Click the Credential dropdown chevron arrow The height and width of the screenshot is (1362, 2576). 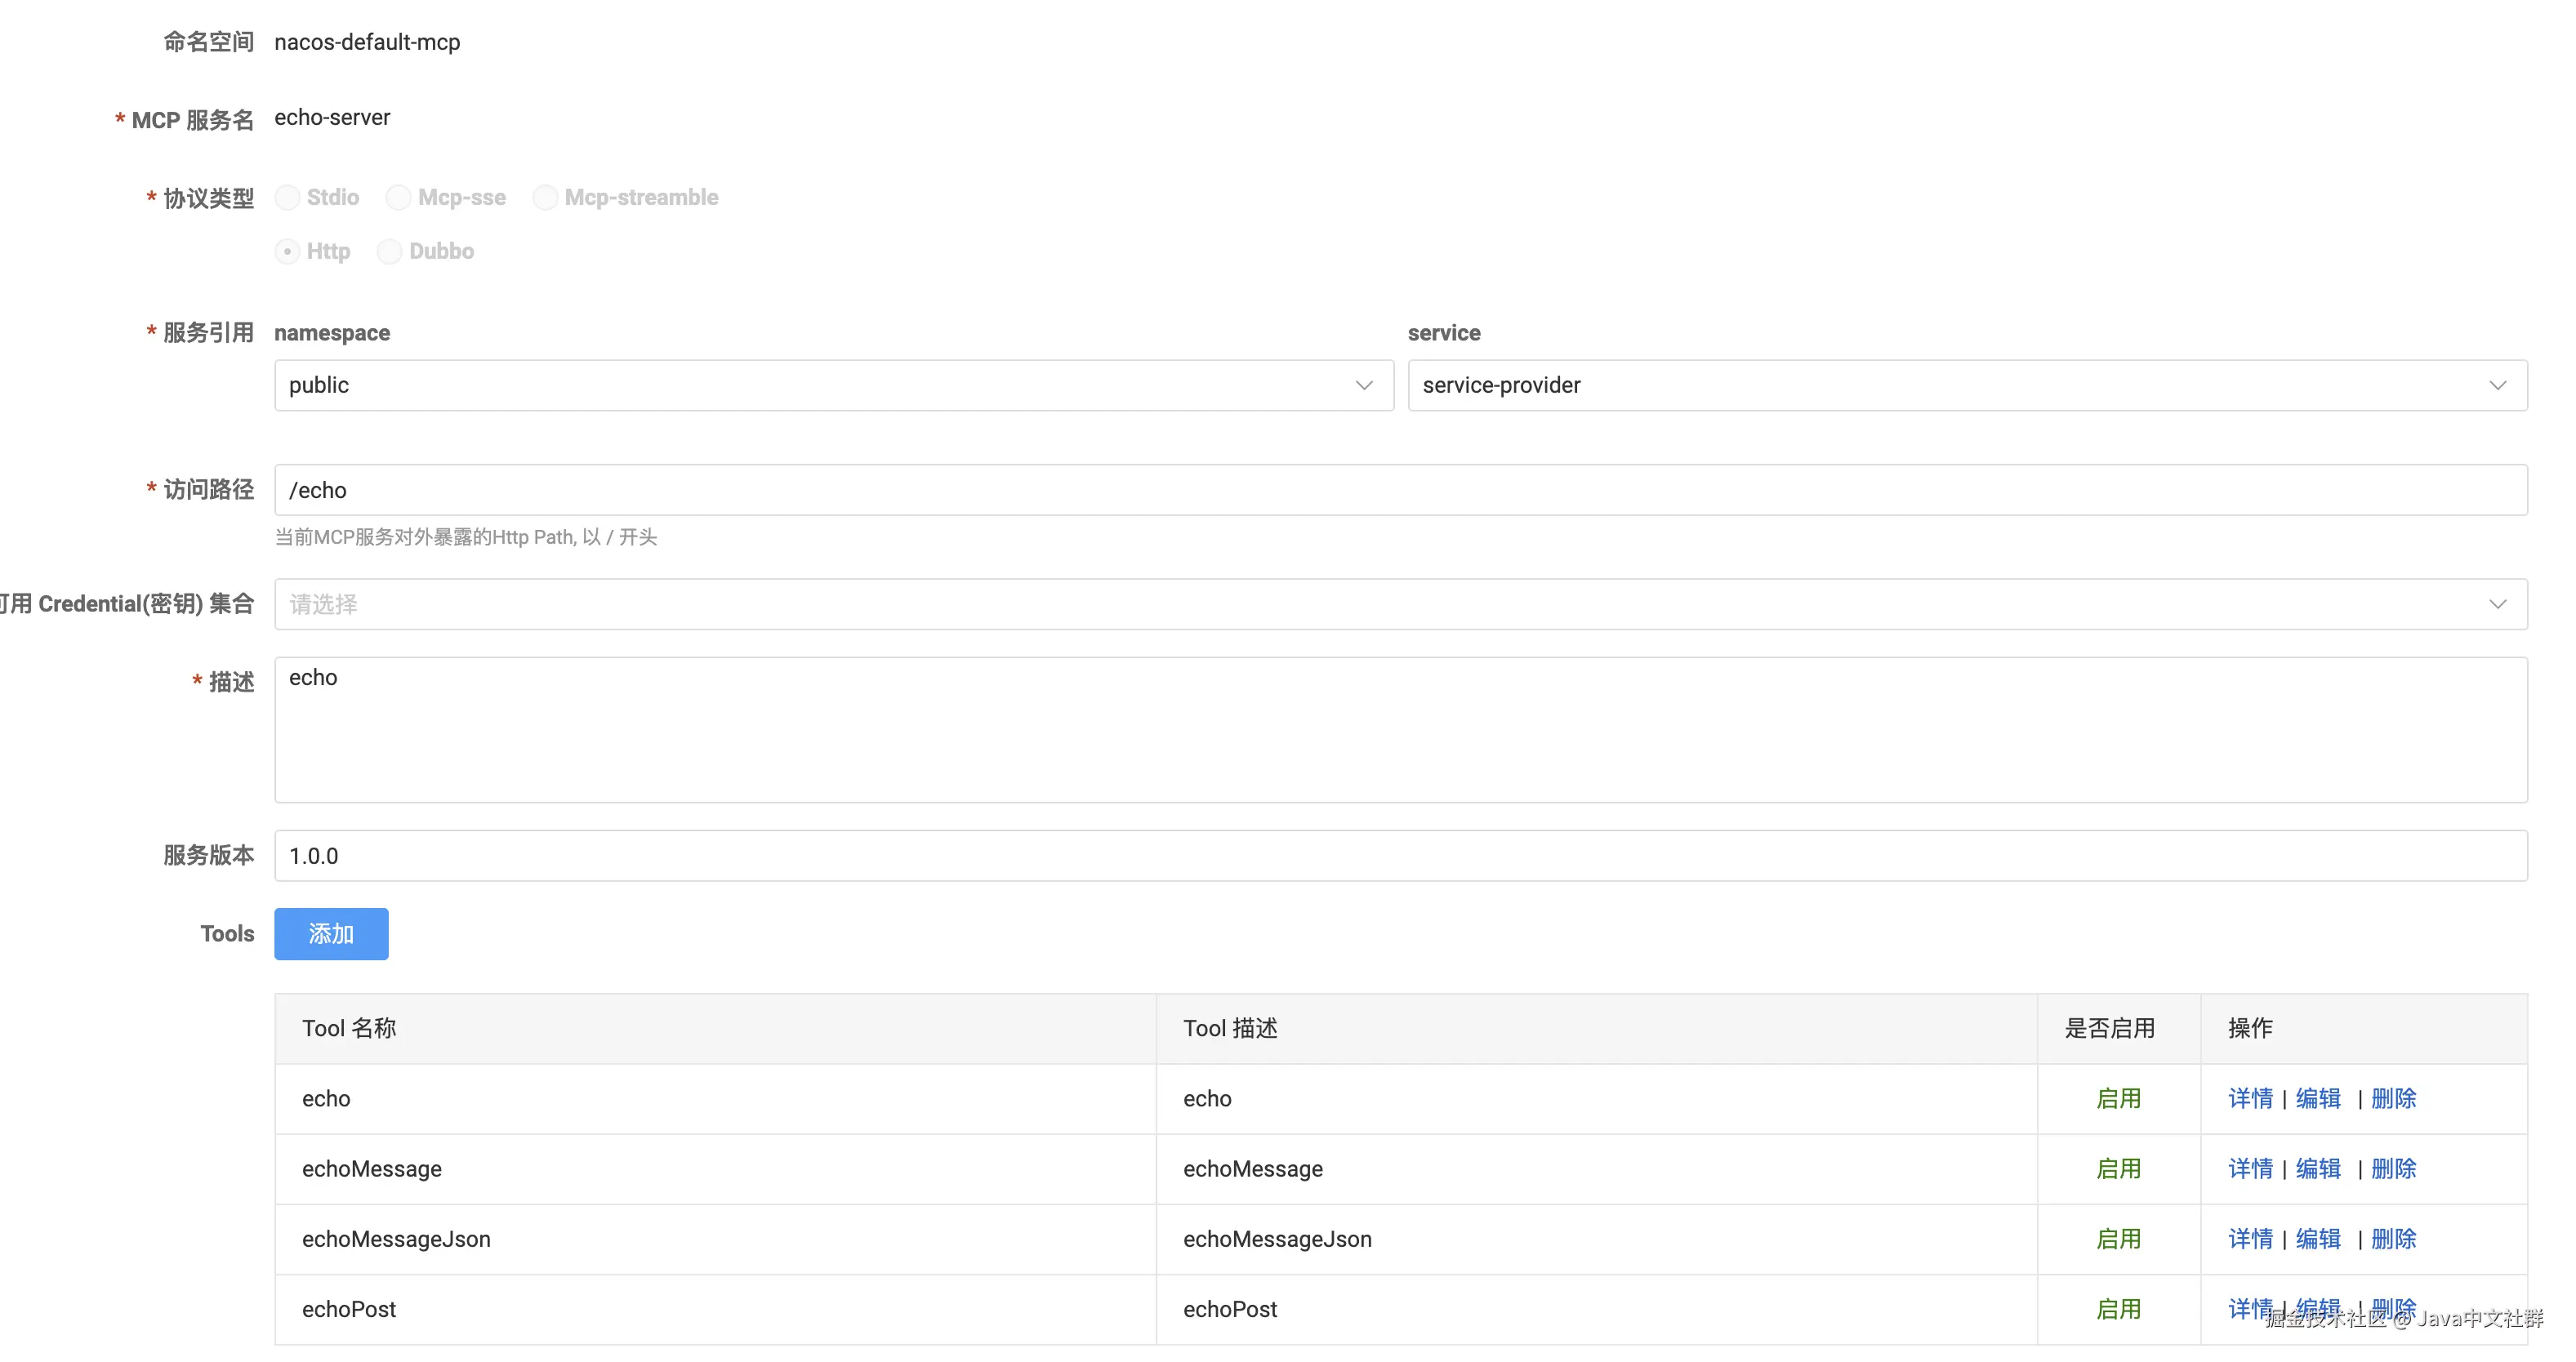(x=2497, y=604)
